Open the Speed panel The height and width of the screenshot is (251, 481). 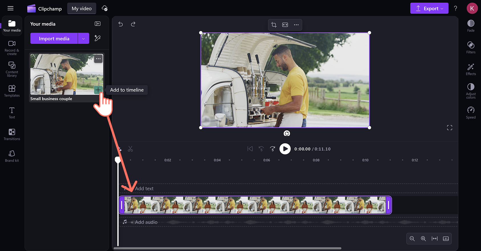click(471, 113)
